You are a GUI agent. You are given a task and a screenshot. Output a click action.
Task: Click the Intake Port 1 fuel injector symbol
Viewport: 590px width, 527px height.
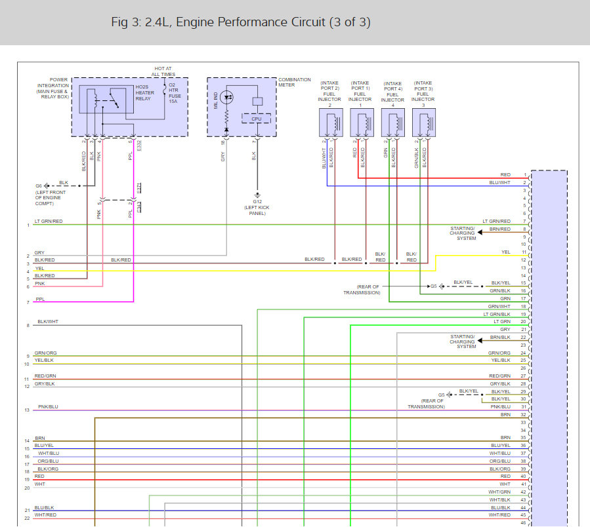pyautogui.click(x=362, y=123)
